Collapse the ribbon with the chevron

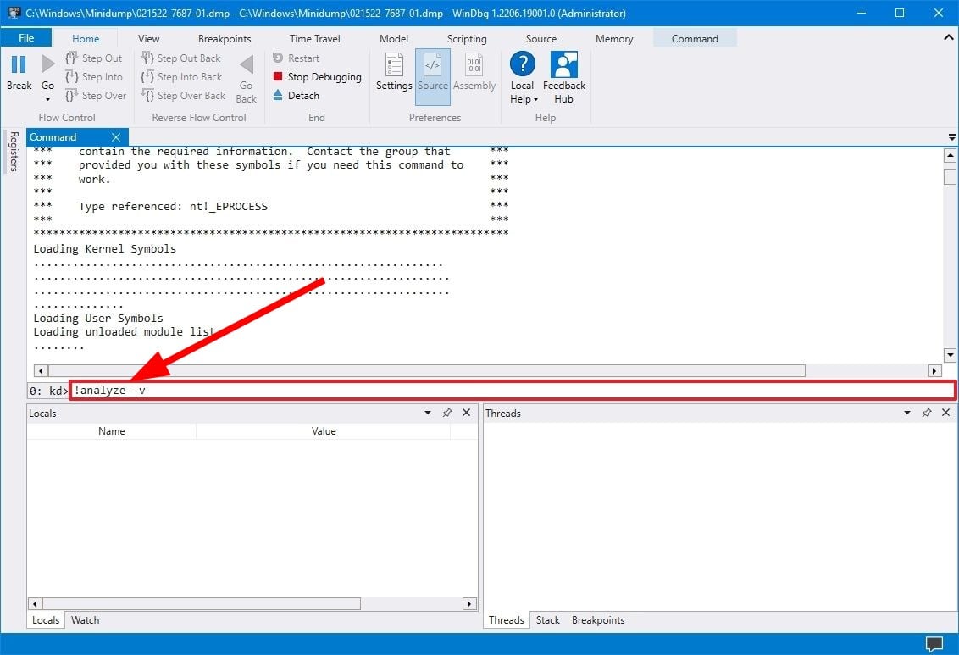pyautogui.click(x=948, y=37)
